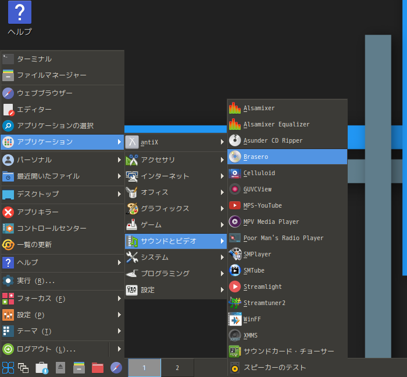Click the Streamtuner2 music note icon
The image size is (407, 377).
click(235, 303)
